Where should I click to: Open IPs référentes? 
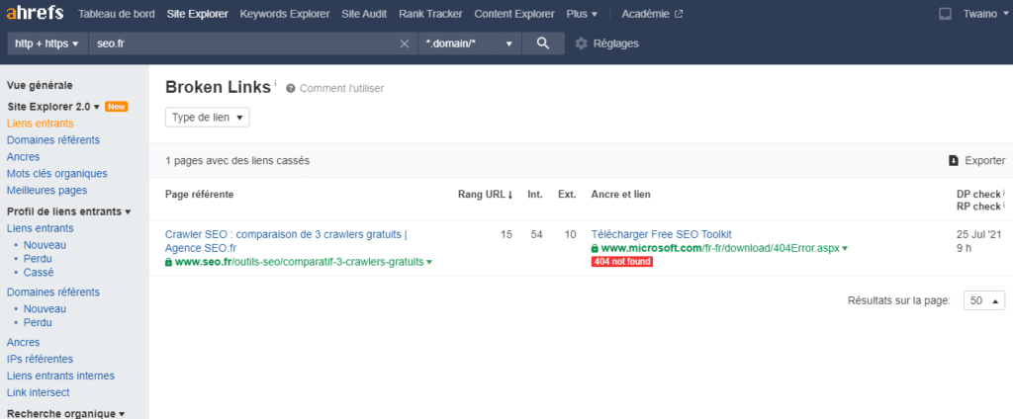coord(40,359)
